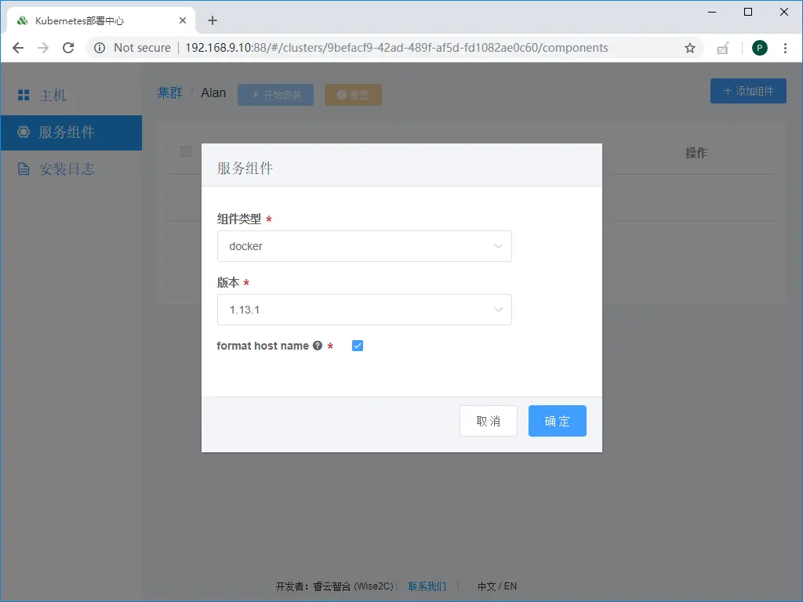Bookmark this page with the star icon
This screenshot has width=803, height=602.
[x=690, y=48]
